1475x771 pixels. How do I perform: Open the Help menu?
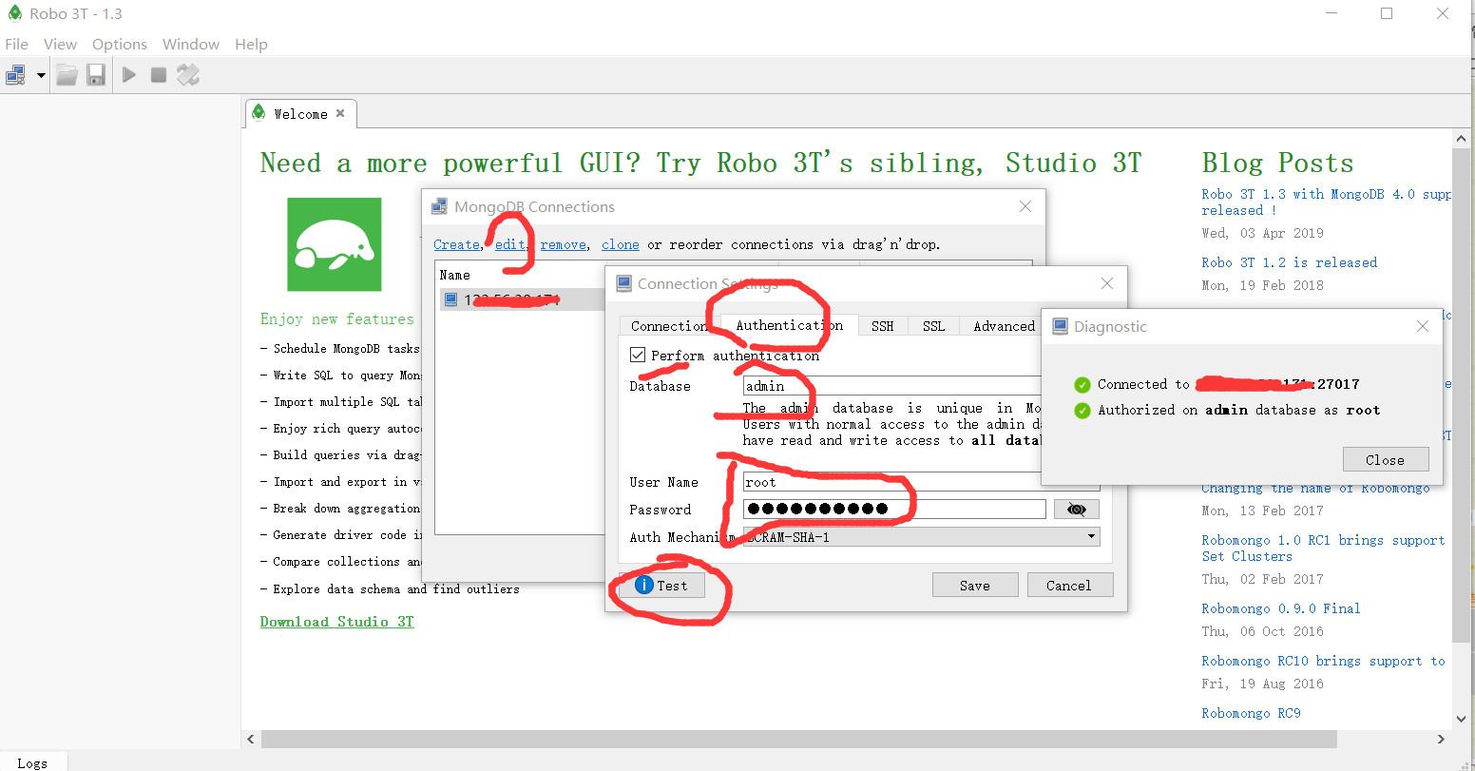pos(251,44)
